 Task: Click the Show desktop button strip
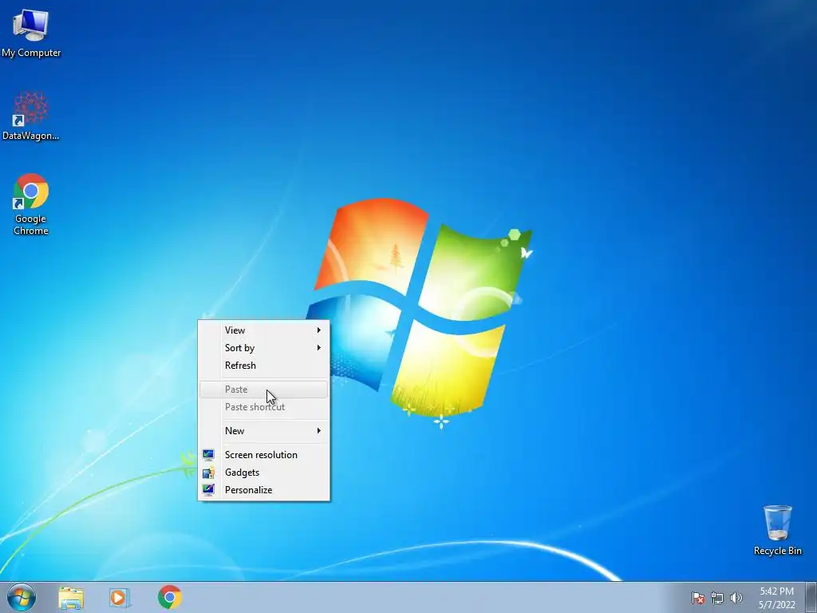click(811, 597)
